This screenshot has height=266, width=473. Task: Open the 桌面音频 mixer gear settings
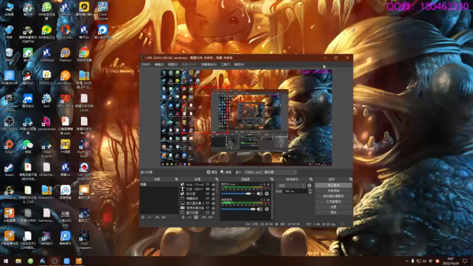point(267,209)
